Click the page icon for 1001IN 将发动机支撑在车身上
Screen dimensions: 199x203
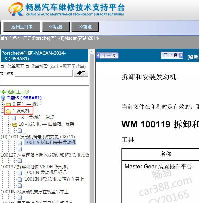click(x=20, y=180)
